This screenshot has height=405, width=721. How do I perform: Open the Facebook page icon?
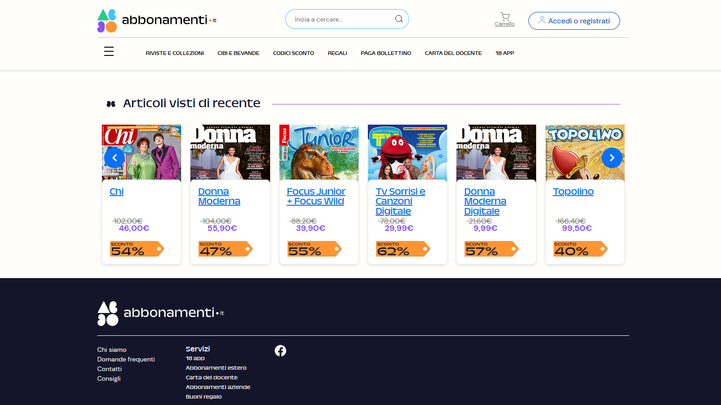coord(280,350)
